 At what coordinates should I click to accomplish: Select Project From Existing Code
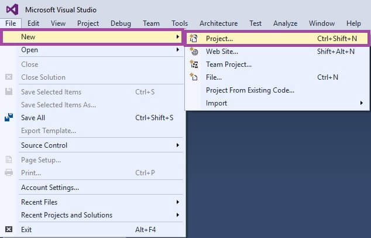point(250,90)
